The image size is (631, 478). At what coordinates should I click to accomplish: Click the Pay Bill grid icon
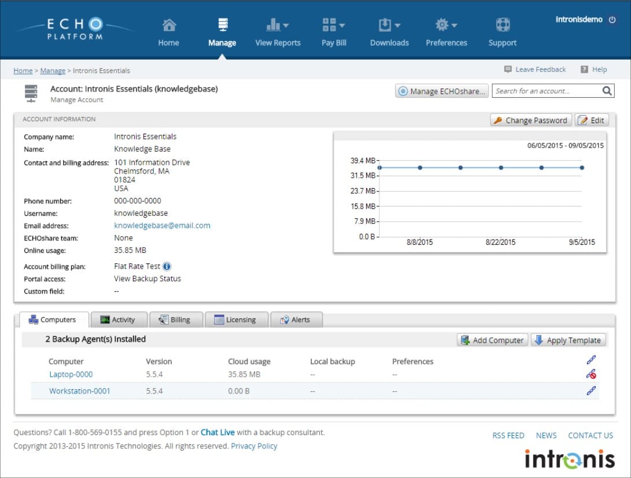click(x=329, y=25)
